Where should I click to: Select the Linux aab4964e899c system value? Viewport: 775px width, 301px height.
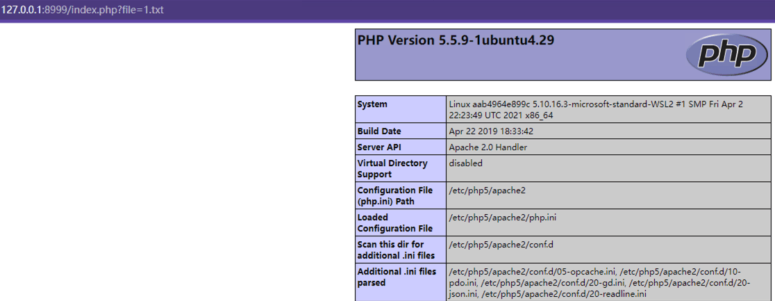[x=596, y=110]
